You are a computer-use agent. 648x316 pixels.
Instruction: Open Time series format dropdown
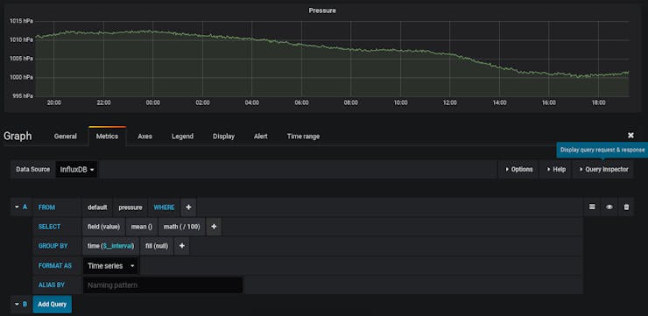click(x=111, y=265)
